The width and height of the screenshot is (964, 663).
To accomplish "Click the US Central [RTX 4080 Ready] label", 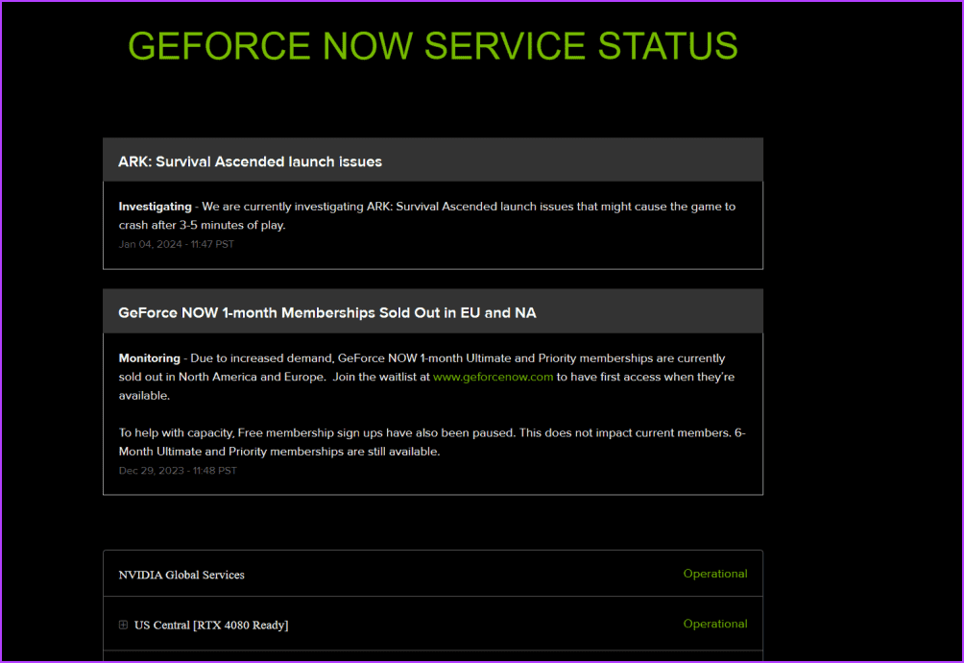I will click(x=211, y=625).
